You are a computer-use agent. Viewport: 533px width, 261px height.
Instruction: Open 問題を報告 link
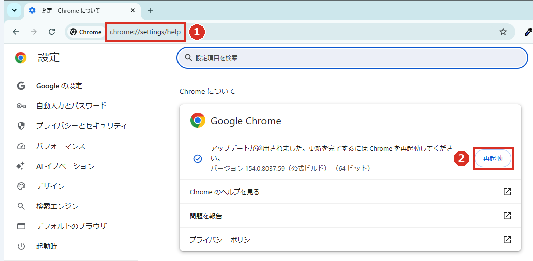tap(350, 216)
